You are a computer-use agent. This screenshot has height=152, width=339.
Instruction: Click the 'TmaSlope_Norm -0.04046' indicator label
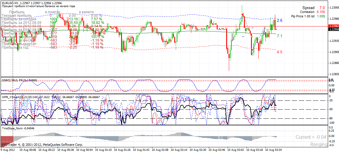[18, 128]
